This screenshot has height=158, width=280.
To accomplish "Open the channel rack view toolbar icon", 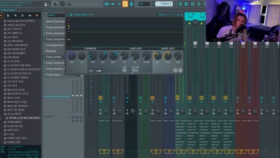I will coord(192,4).
